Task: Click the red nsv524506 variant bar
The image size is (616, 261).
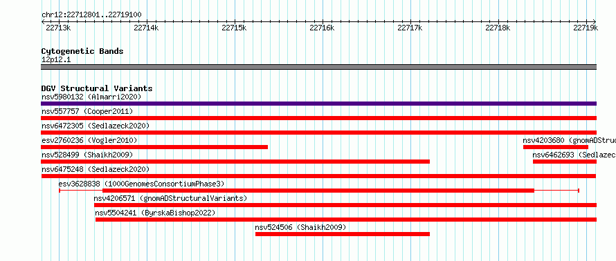Action: pyautogui.click(x=343, y=234)
